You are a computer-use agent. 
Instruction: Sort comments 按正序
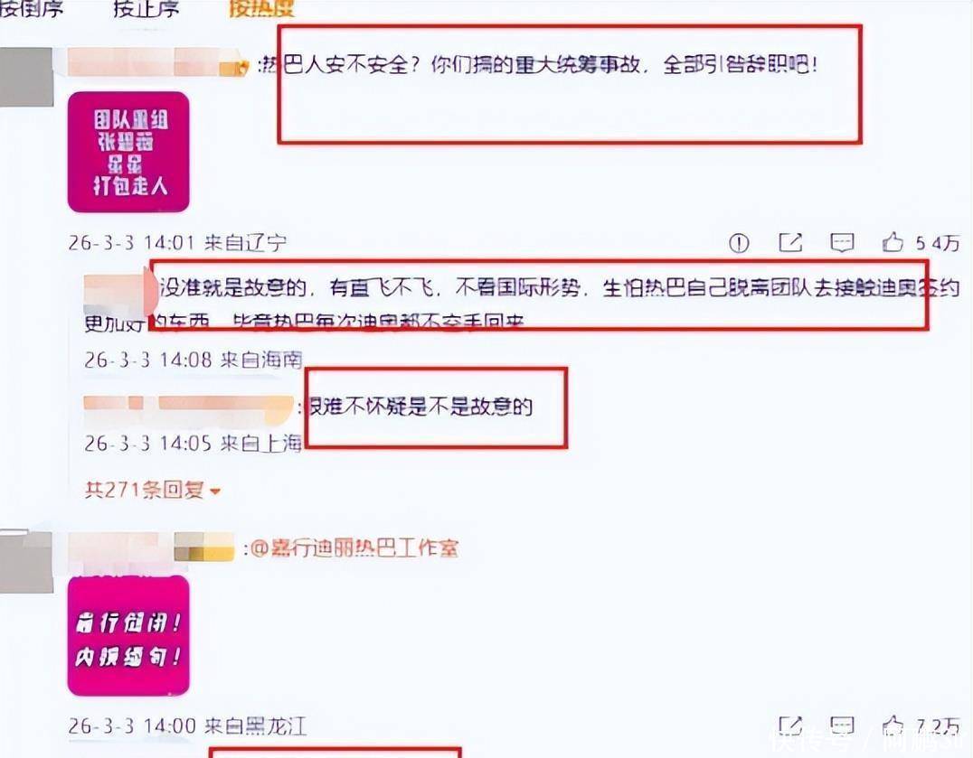[146, 8]
